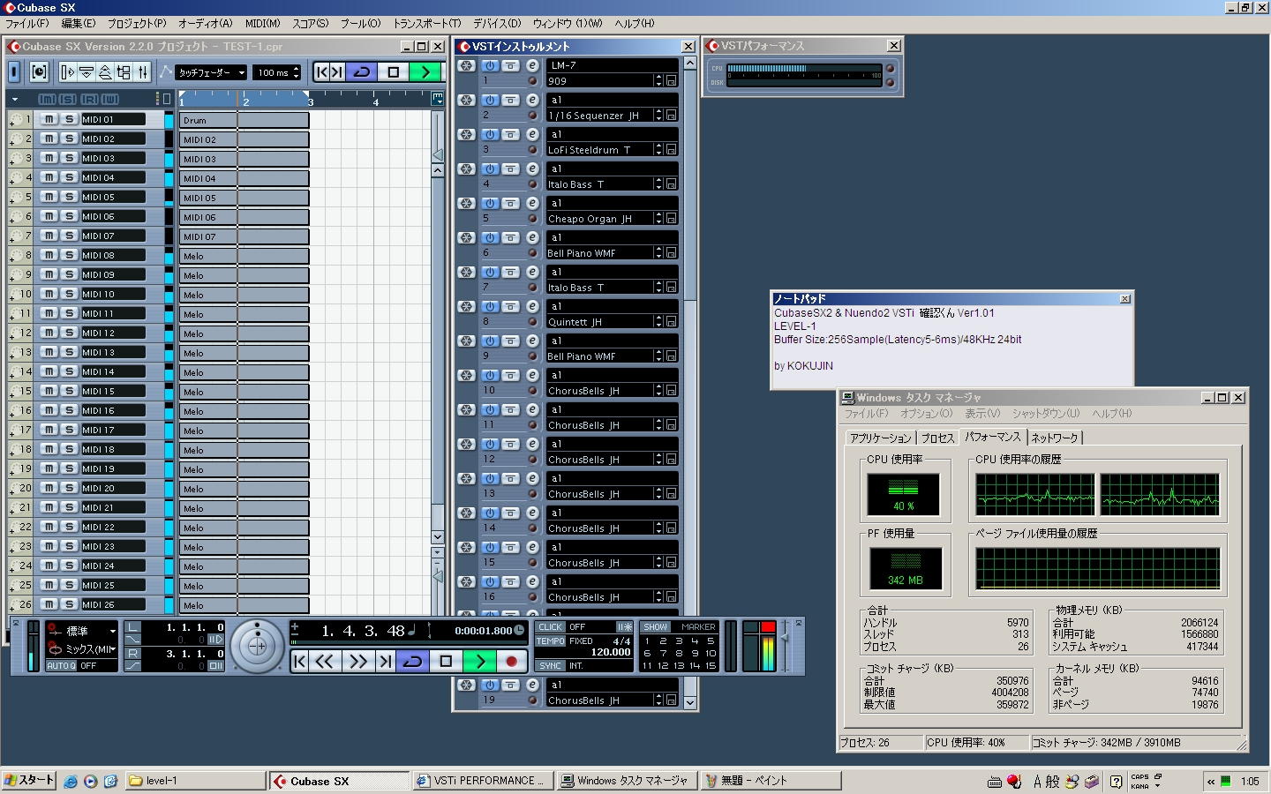Hit the stop button in project toolbar
Screen dimensions: 1271x794
tap(394, 72)
